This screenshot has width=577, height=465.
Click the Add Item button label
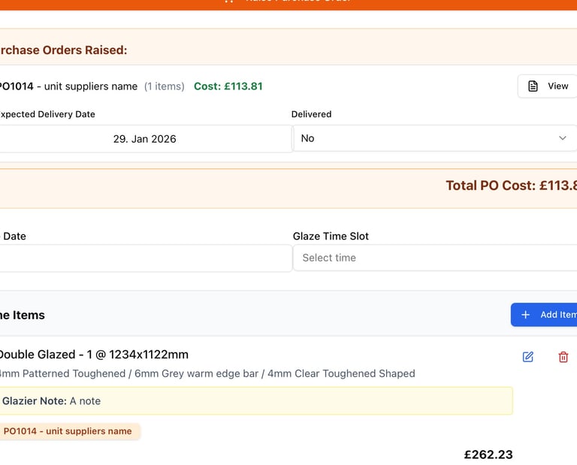(x=557, y=315)
